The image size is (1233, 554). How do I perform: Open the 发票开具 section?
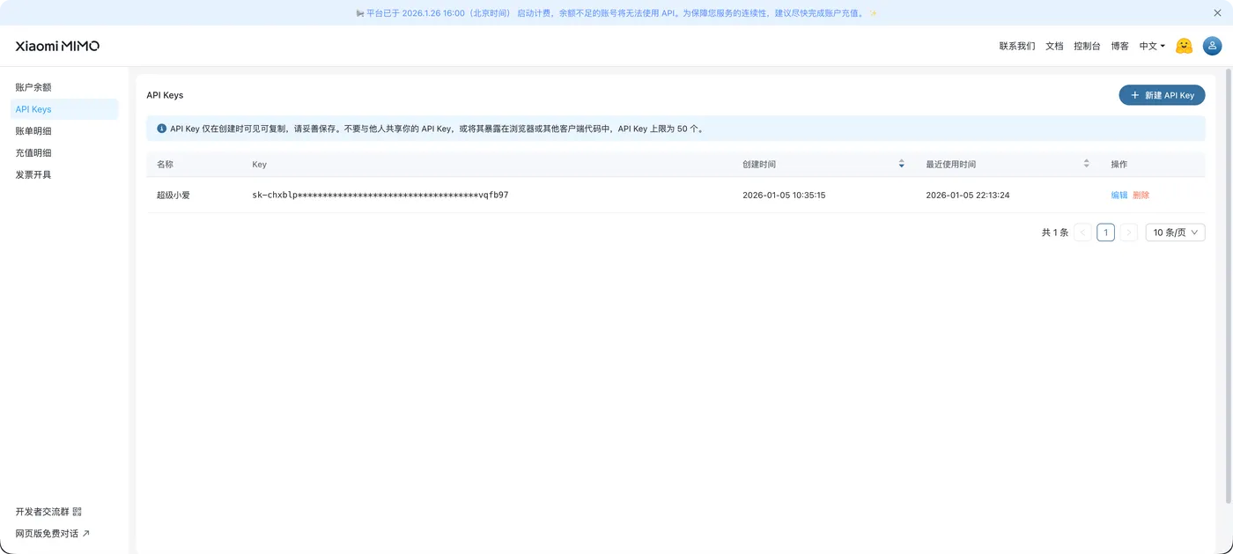32,174
